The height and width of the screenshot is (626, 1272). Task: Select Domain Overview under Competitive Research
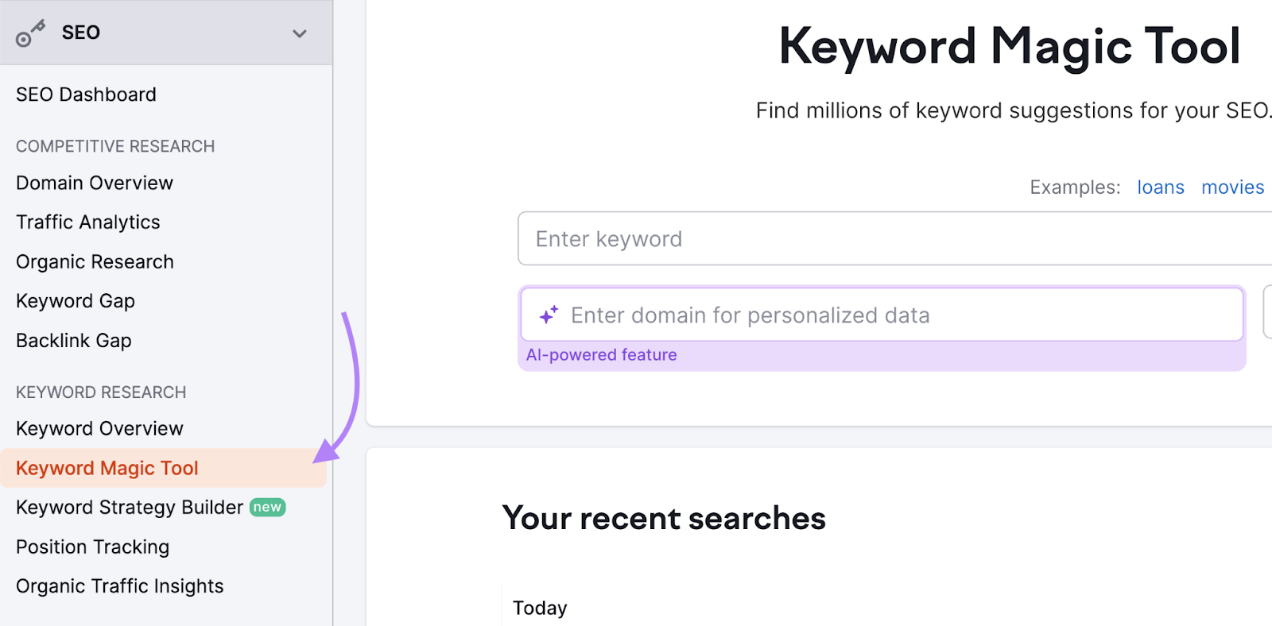[94, 183]
